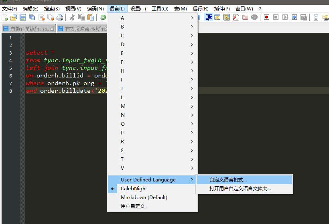Expand the D languages submenu
This screenshot has width=329, height=224.
pyautogui.click(x=152, y=45)
